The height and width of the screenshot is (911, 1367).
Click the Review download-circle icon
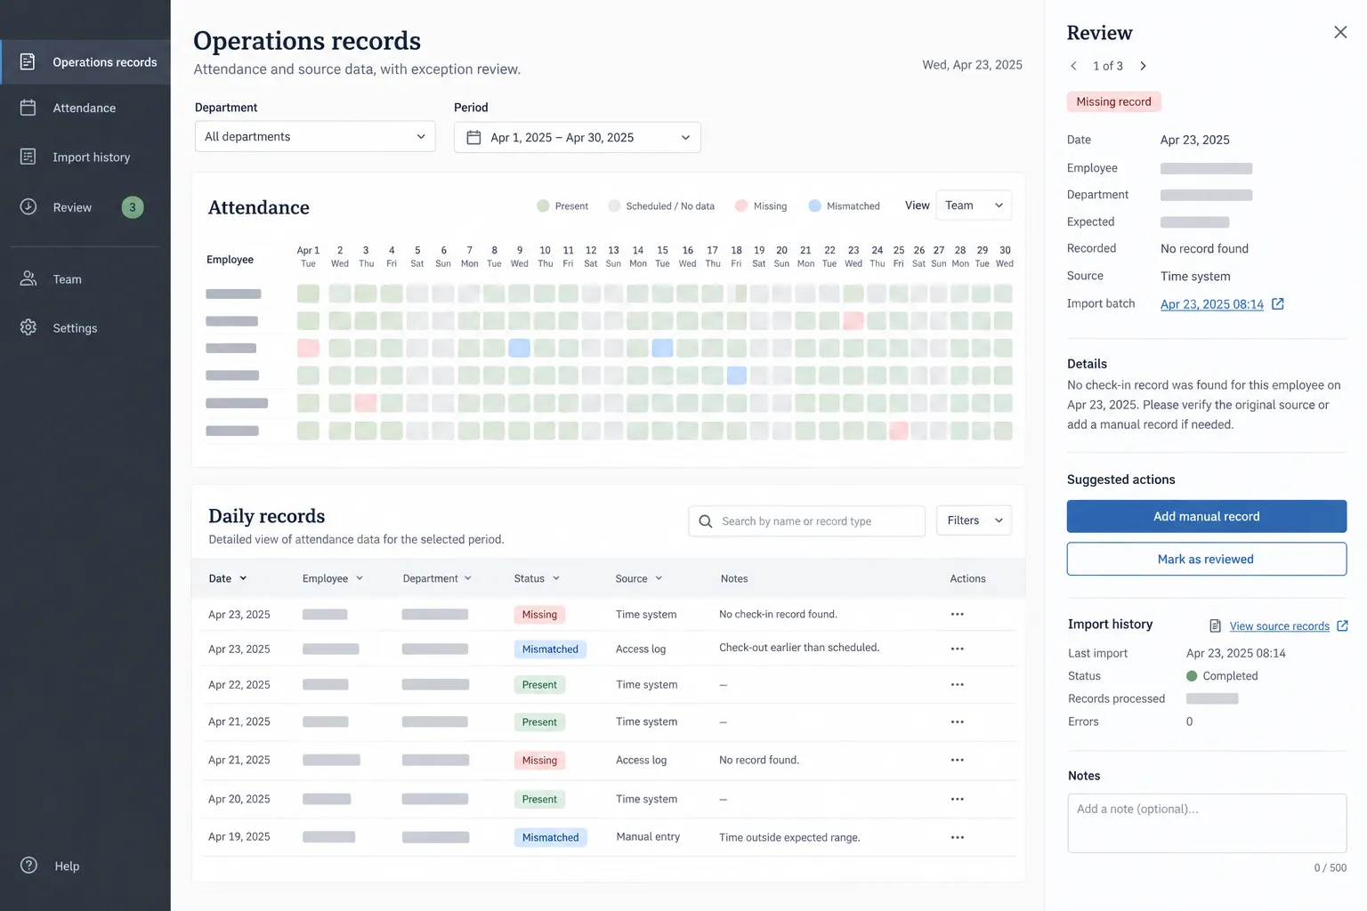[28, 206]
